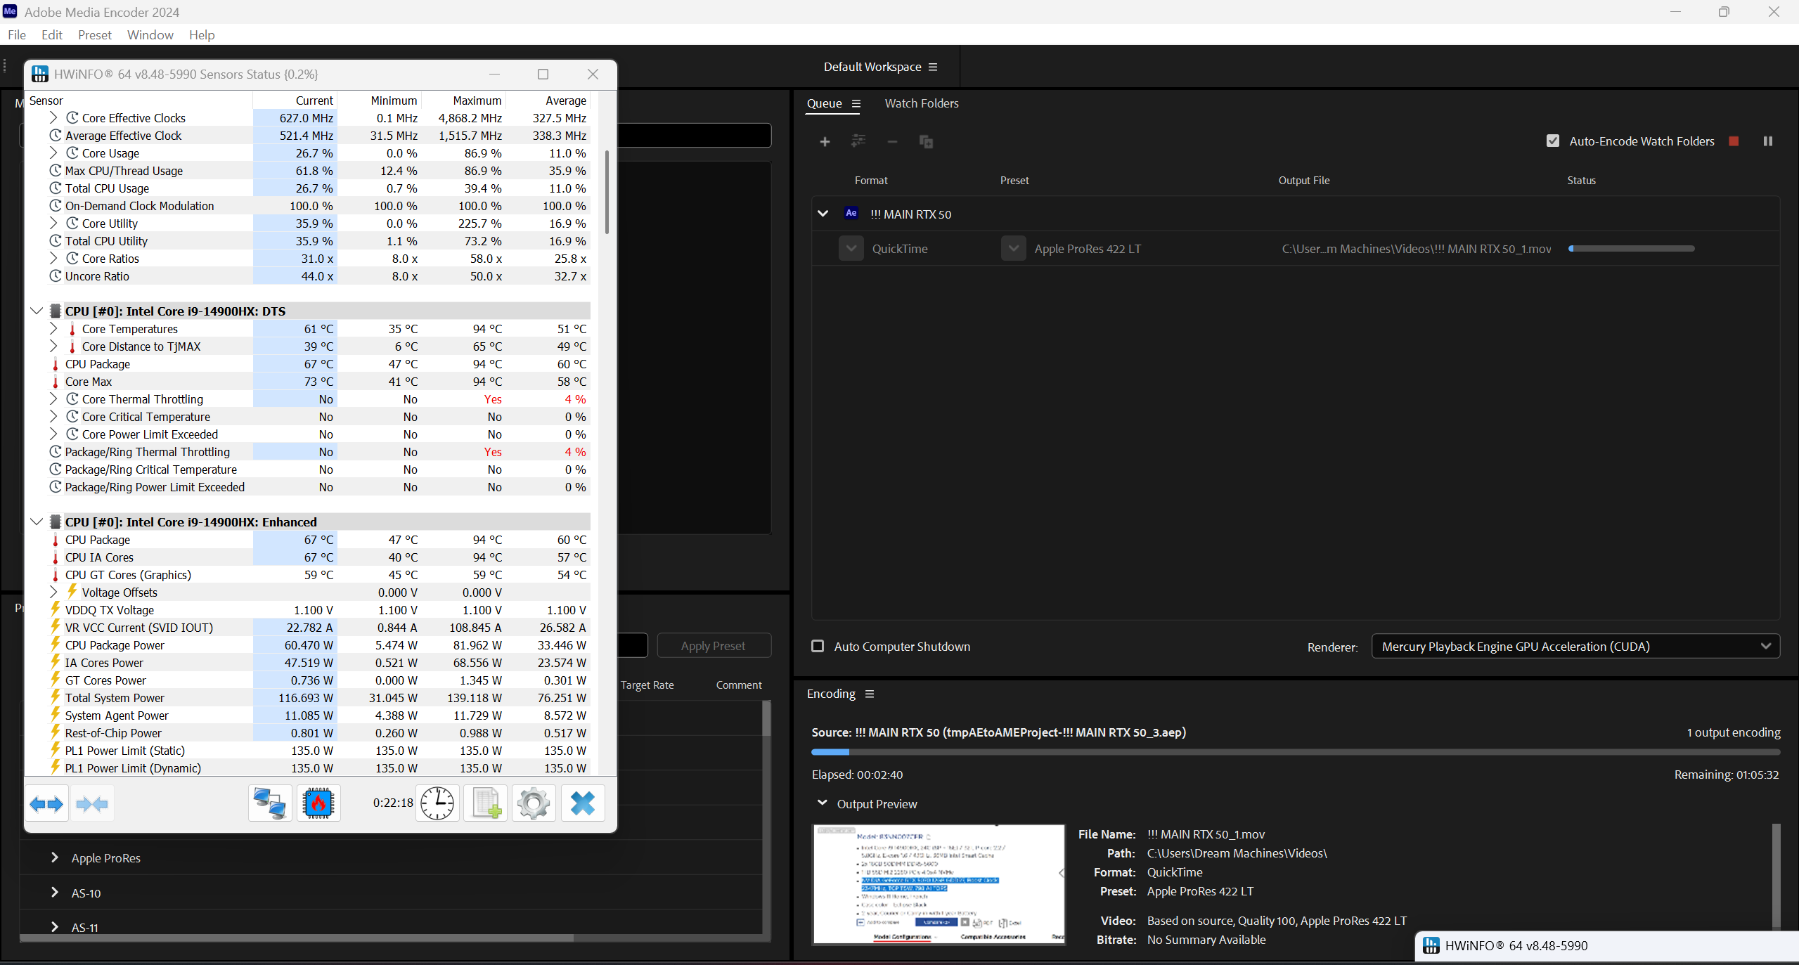Viewport: 1799px width, 965px height.
Task: Click the Ae icon beside MAIN RTX 50
Action: [851, 214]
